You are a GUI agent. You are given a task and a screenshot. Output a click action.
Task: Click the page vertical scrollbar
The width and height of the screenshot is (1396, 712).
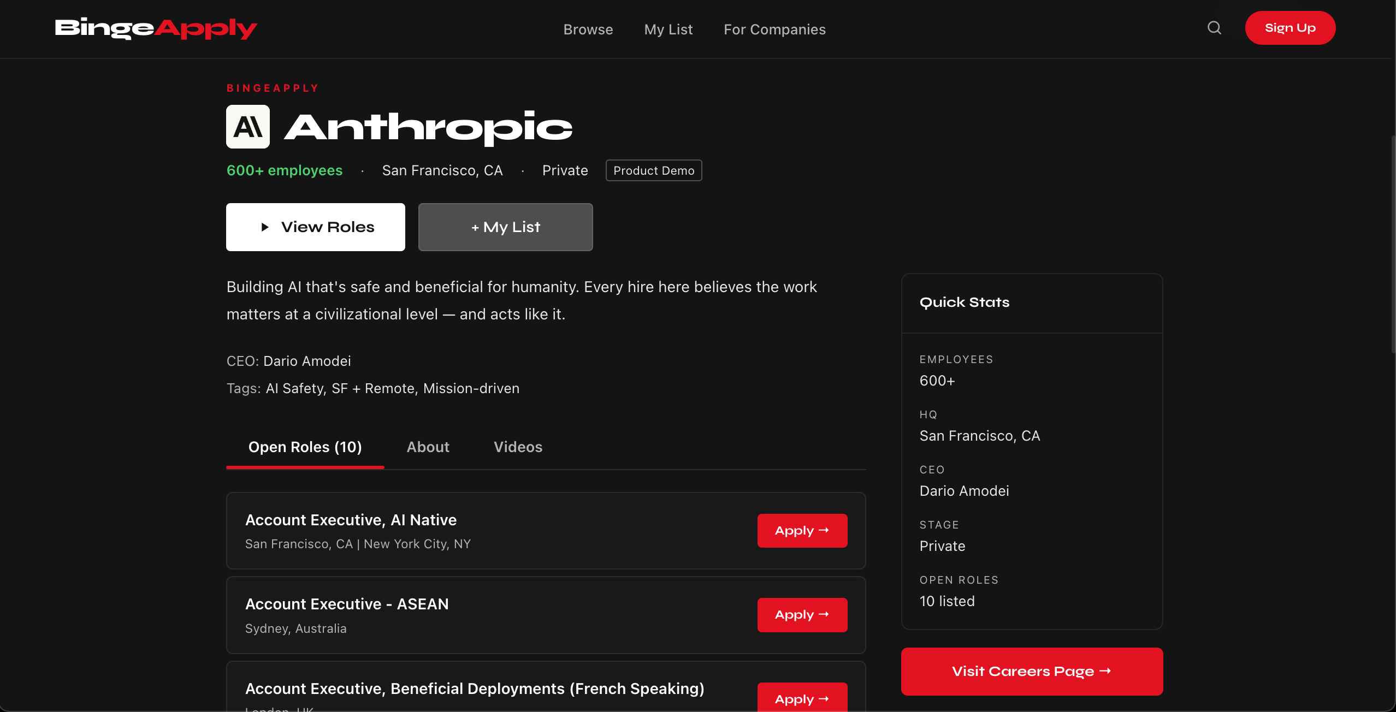click(x=1393, y=244)
